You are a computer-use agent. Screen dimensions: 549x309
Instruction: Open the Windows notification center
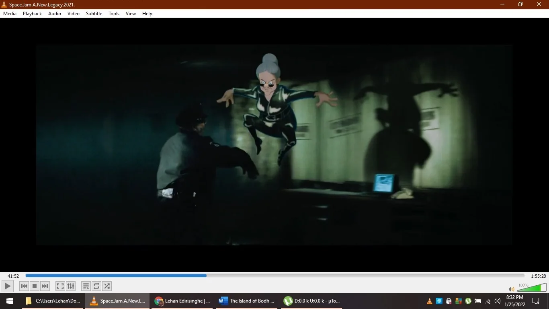tap(536, 301)
